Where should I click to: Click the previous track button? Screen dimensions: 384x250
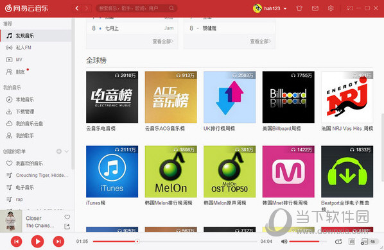(17, 242)
